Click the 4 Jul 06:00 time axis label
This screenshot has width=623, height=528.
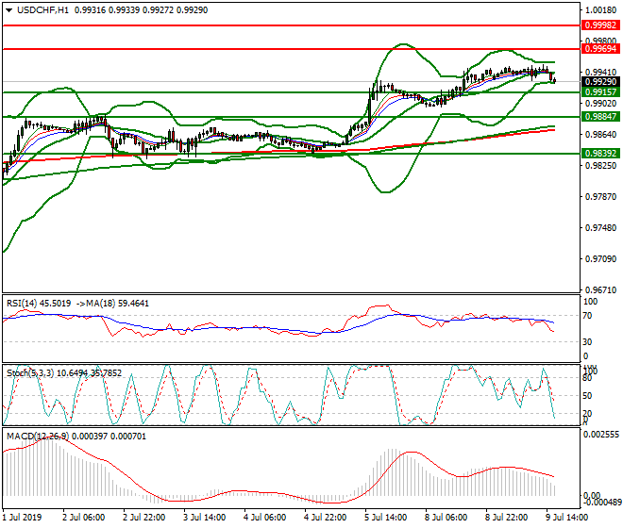265,518
